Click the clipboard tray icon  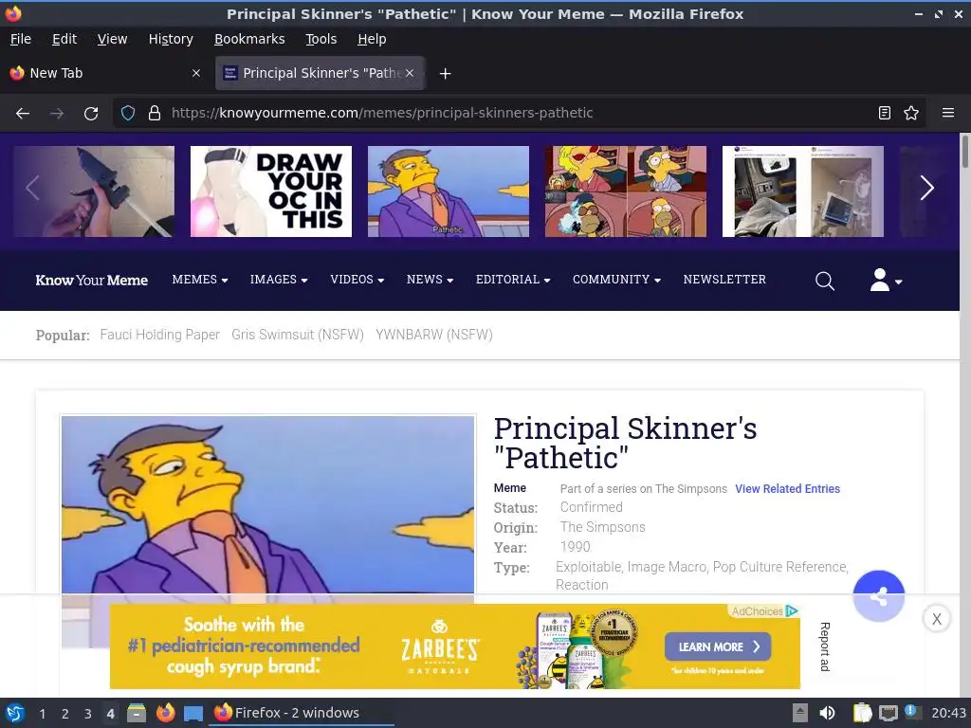tap(861, 713)
